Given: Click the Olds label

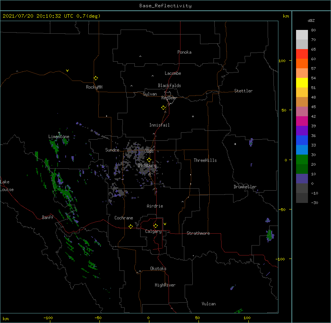Looking at the screenshot, I should tap(149, 151).
